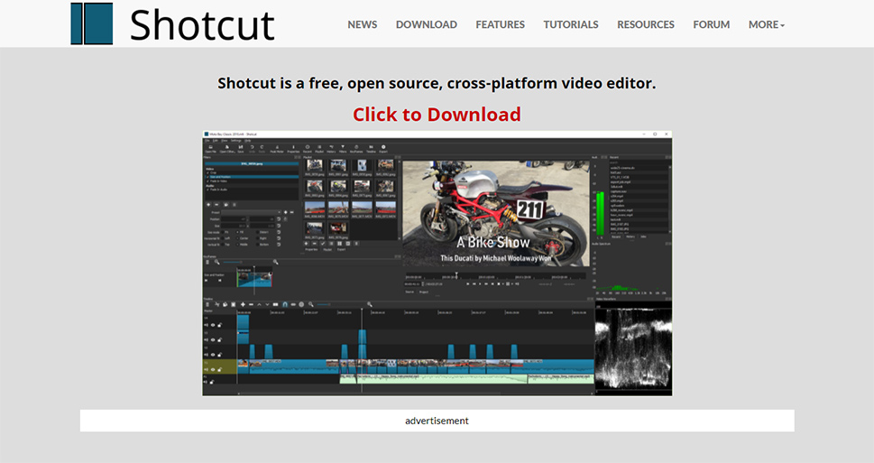Expand the MORE dropdown menu
The image size is (874, 463).
767,24
